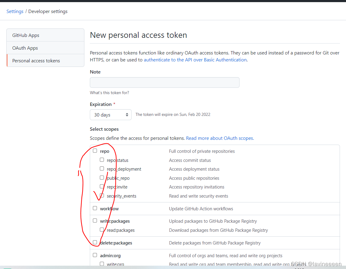Toggle the security_events checkbox
The height and width of the screenshot is (269, 346).
tap(102, 195)
